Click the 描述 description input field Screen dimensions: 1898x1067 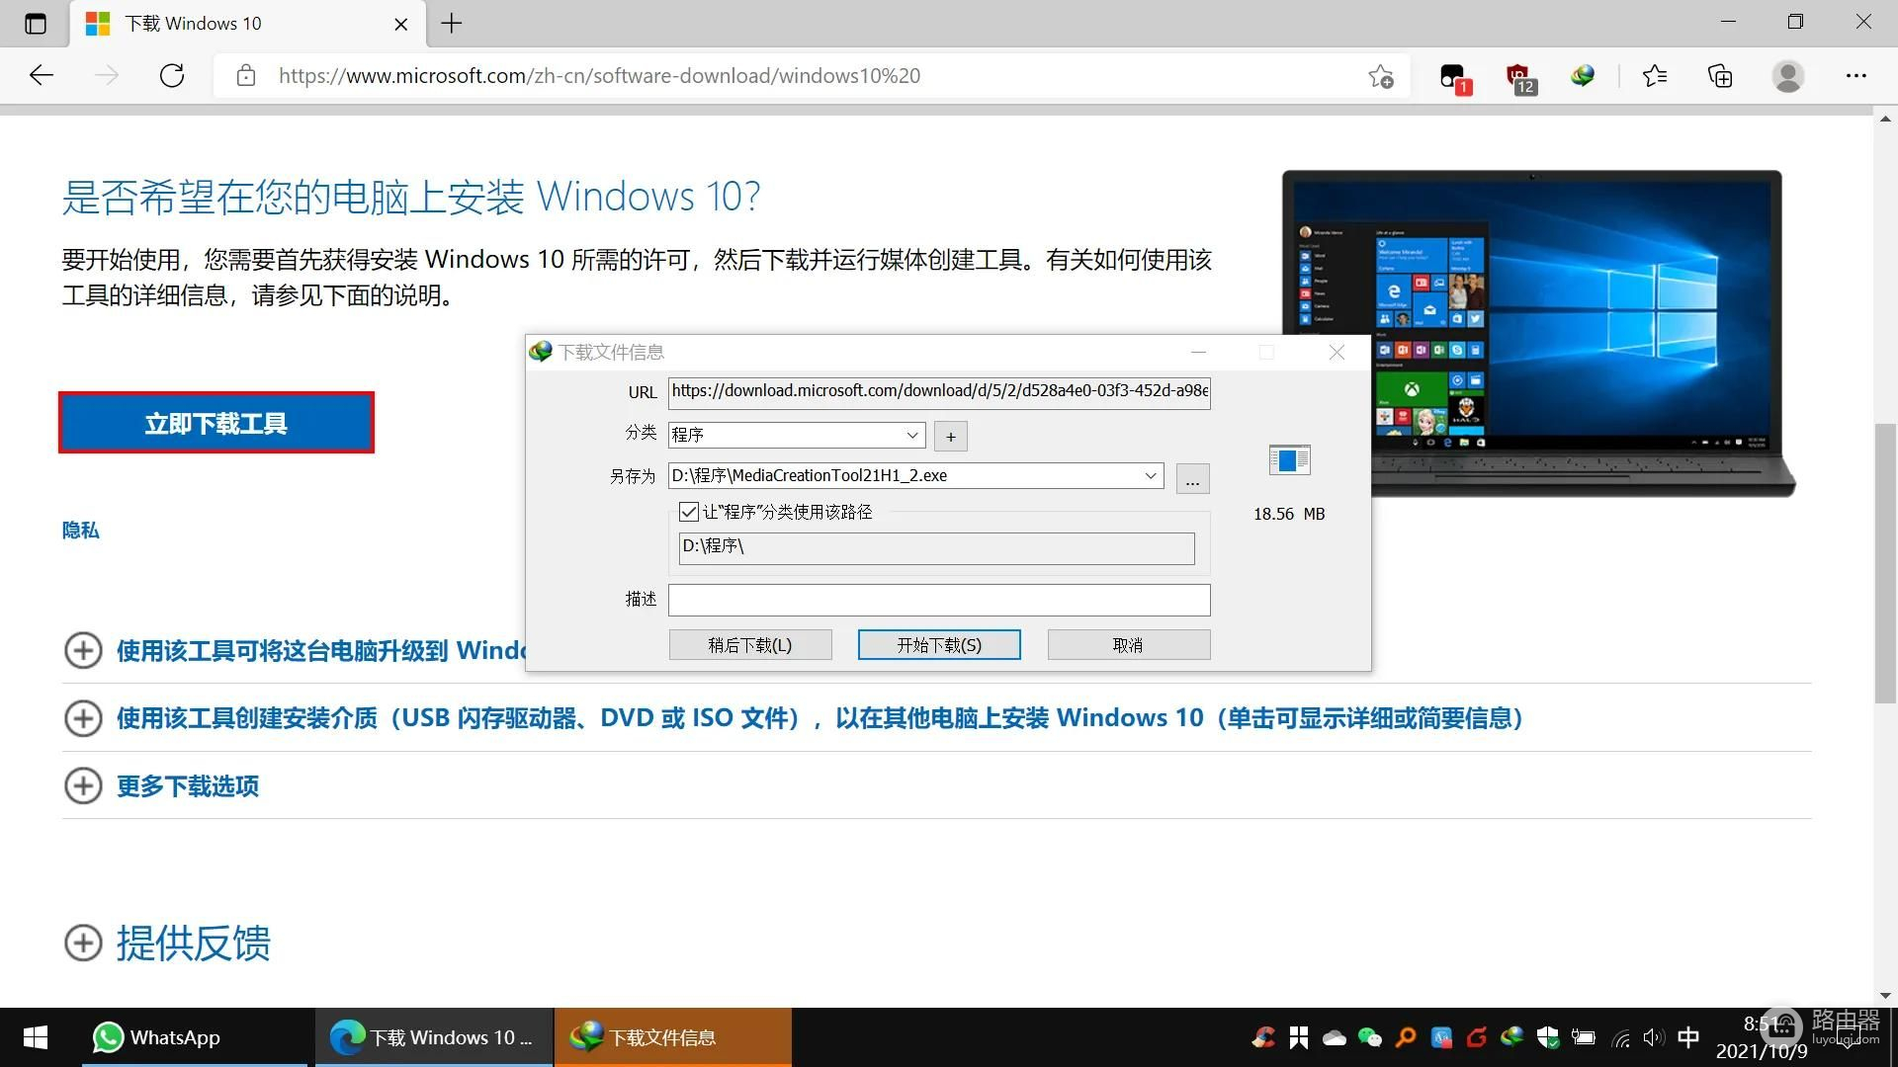tap(938, 600)
